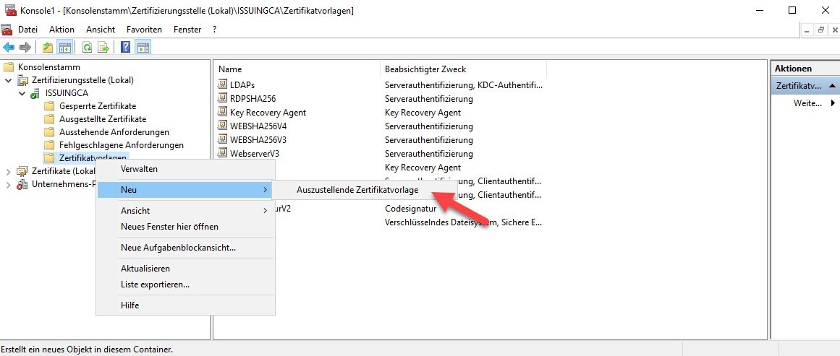Click Aktualisieren in the context menu
The height and width of the screenshot is (356, 840).
145,269
